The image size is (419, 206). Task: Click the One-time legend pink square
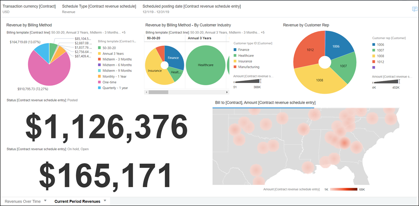[x=99, y=82]
